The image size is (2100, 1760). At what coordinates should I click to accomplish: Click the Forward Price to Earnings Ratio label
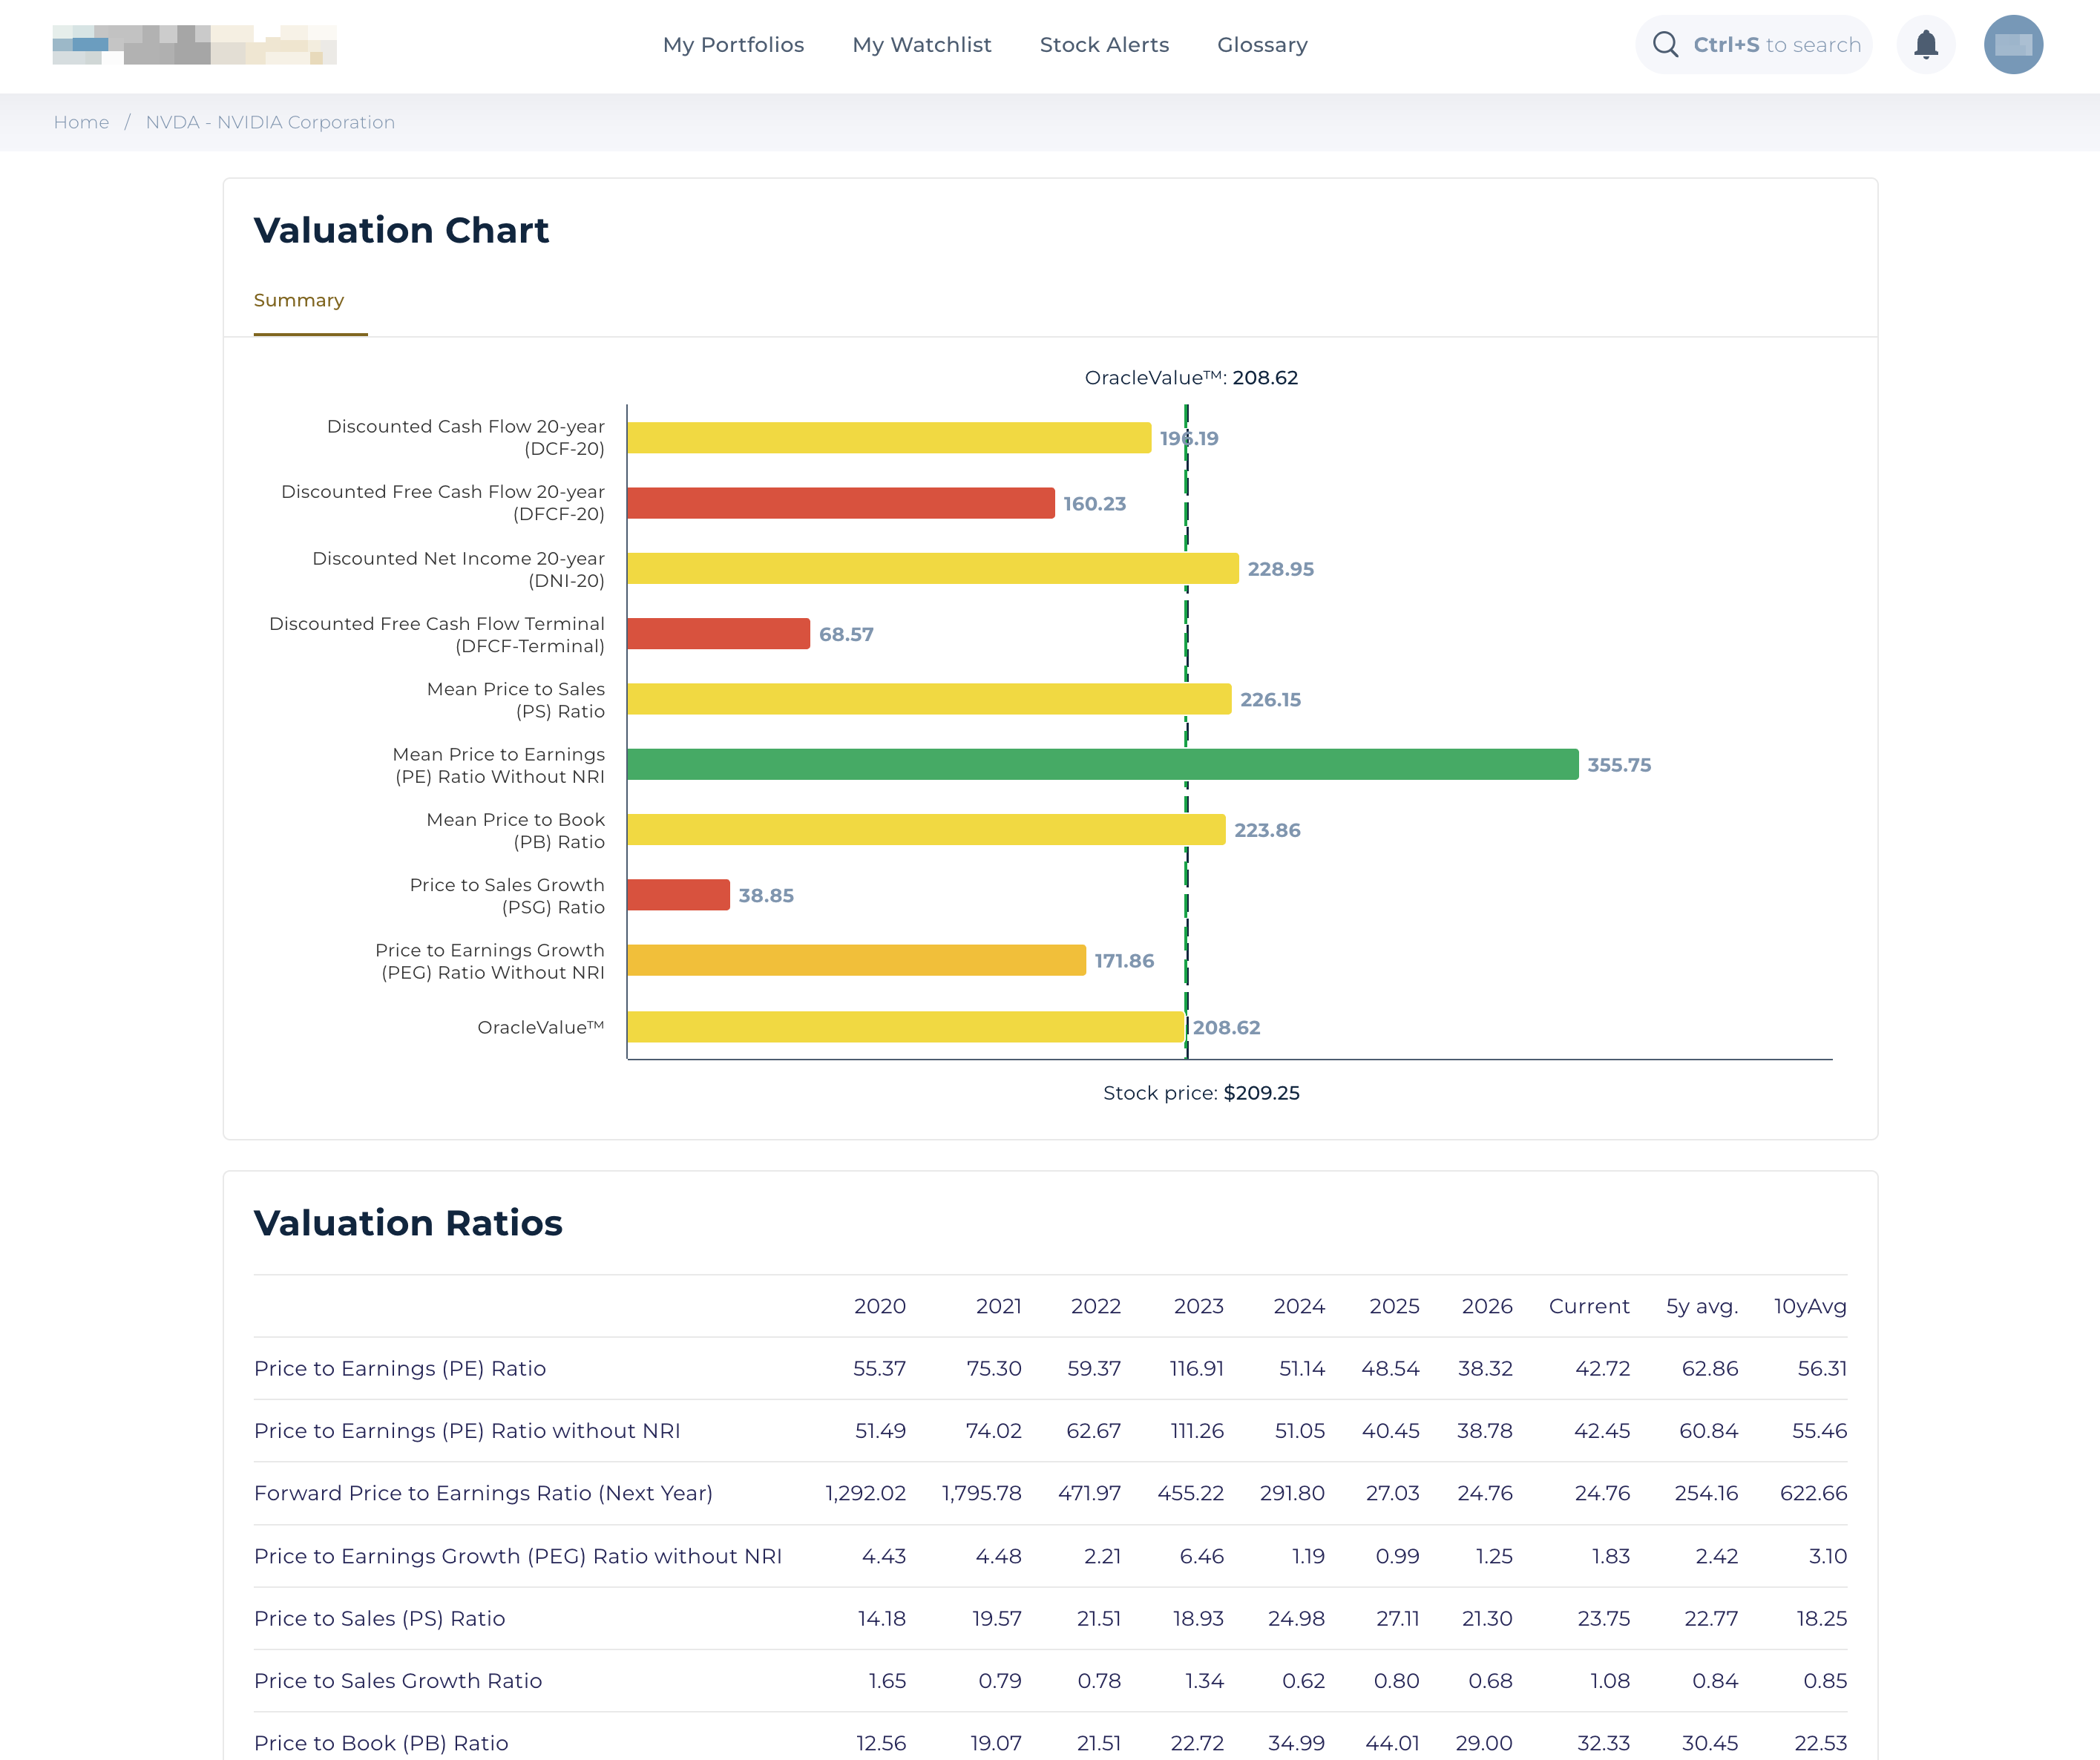[x=483, y=1493]
